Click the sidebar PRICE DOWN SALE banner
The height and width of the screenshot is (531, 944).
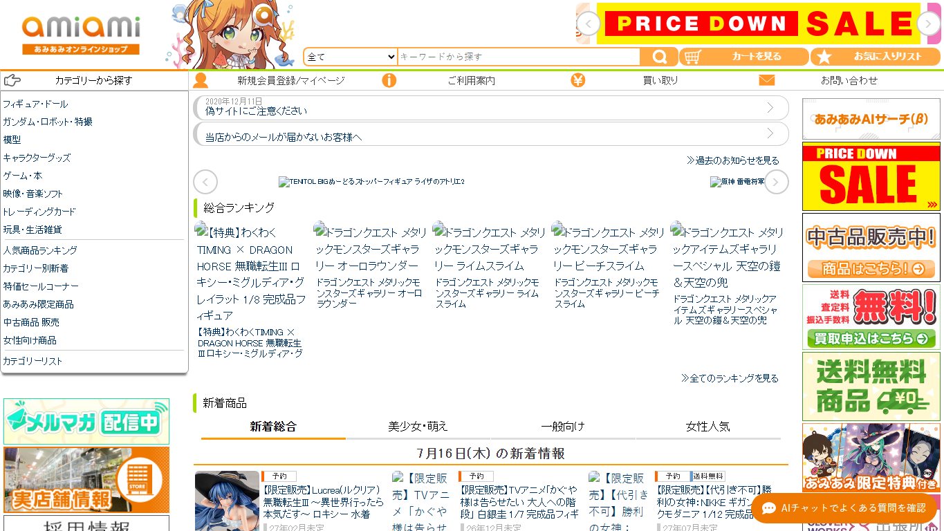coord(871,176)
